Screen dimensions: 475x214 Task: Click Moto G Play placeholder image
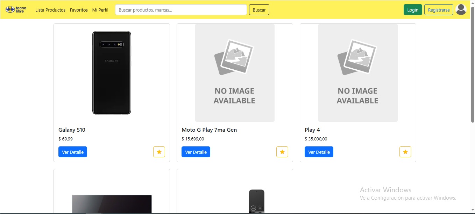(235, 73)
